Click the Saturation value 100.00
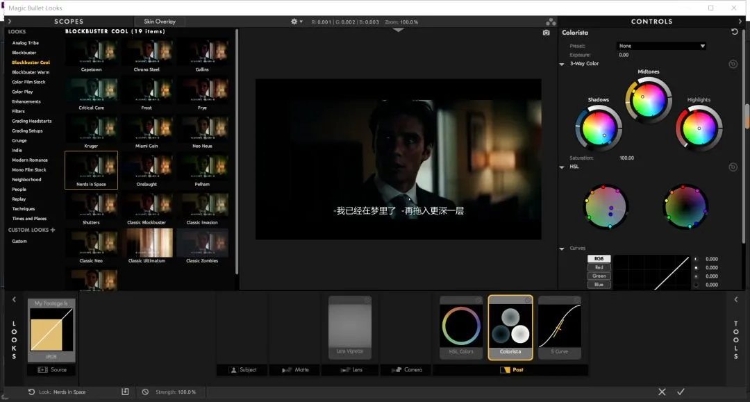 [626, 158]
